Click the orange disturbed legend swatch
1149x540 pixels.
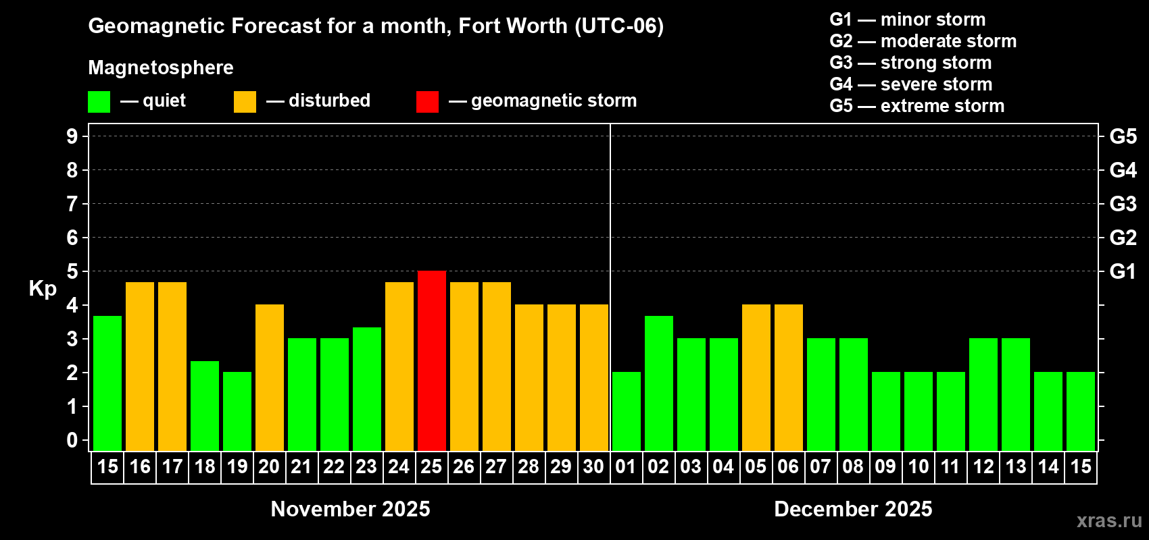click(245, 102)
